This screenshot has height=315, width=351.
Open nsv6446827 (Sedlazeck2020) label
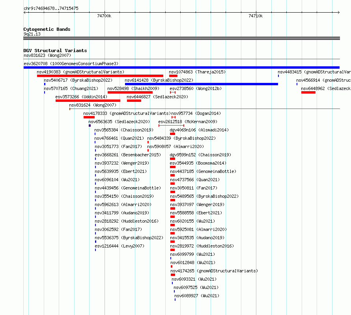(157, 97)
